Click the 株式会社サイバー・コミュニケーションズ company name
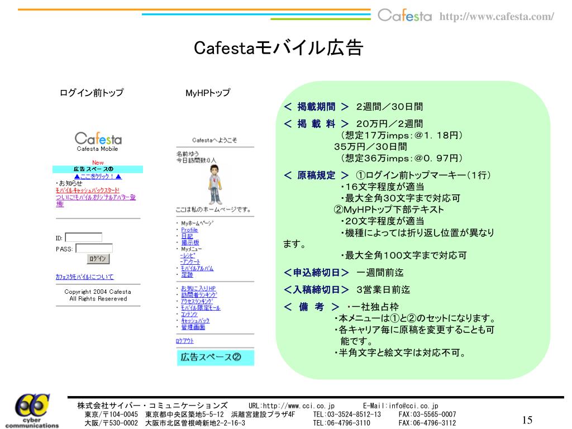This screenshot has height=429, width=572. click(152, 406)
